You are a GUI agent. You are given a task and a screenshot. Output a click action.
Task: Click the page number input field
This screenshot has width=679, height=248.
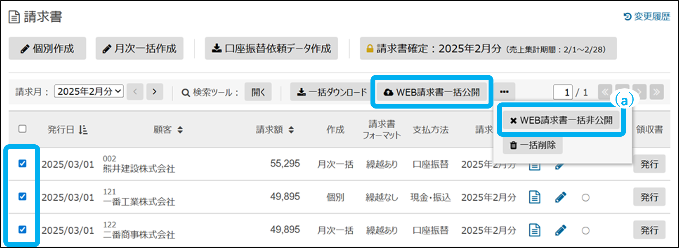click(x=563, y=92)
